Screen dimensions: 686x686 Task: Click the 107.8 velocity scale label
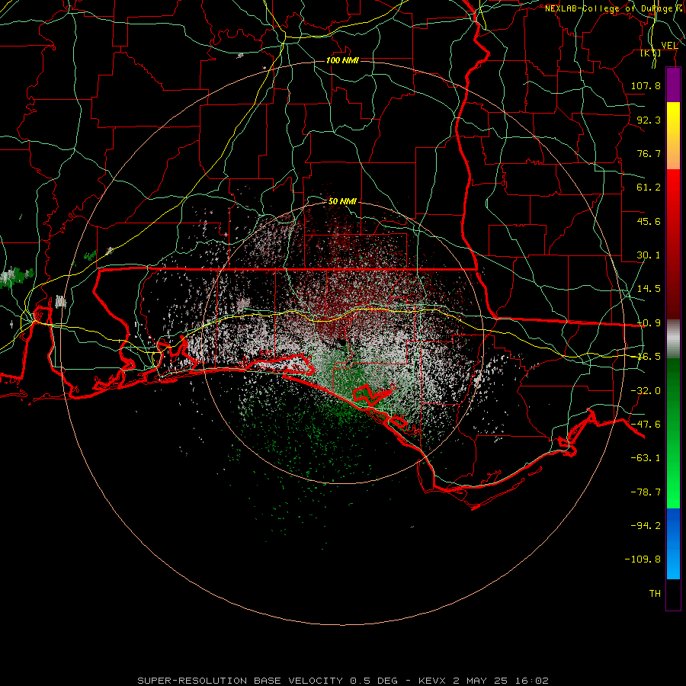pos(646,85)
